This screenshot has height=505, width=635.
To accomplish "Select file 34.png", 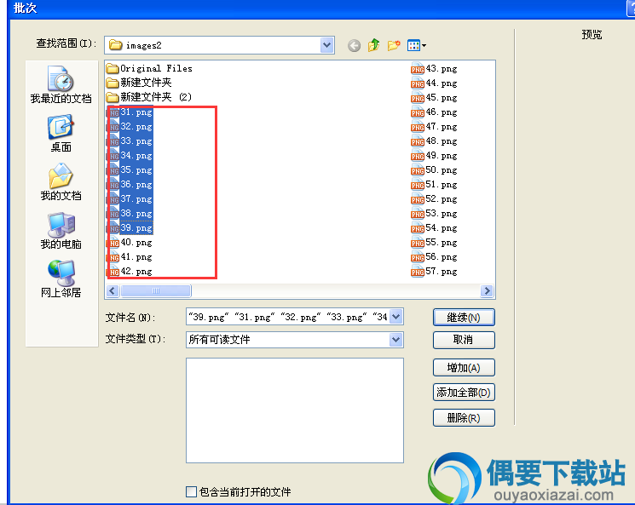I will click(130, 155).
